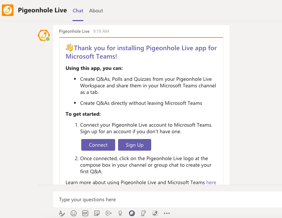282x218 pixels.
Task: Open the Format text options icon
Action: point(62,213)
